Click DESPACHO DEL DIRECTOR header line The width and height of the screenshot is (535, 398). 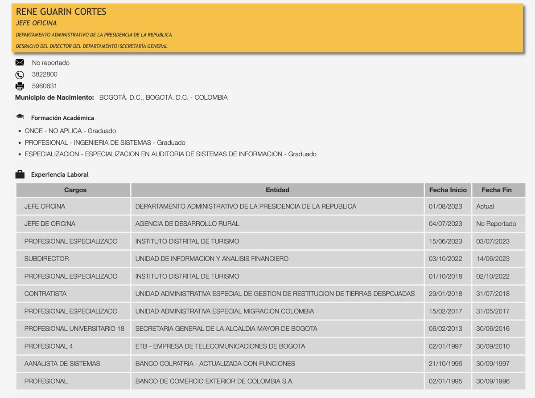91,46
